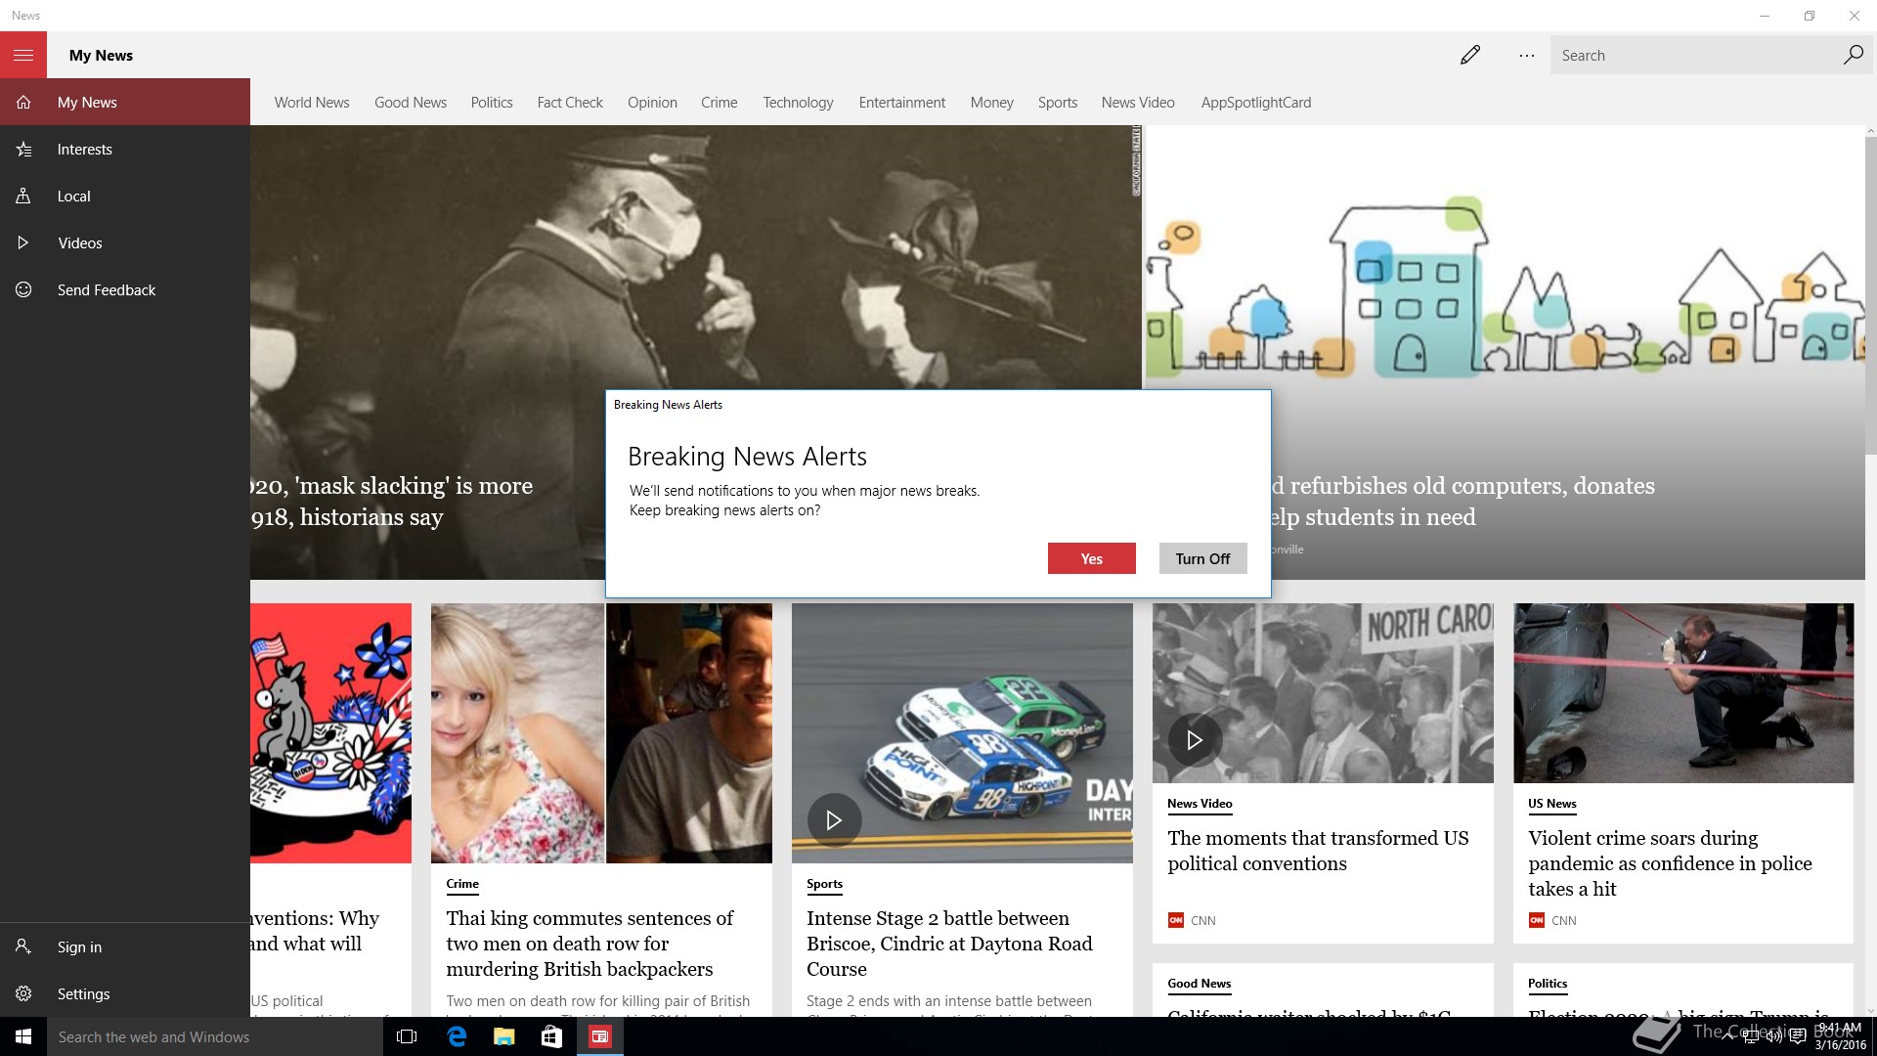
Task: Open the Sports tab
Action: [1058, 103]
